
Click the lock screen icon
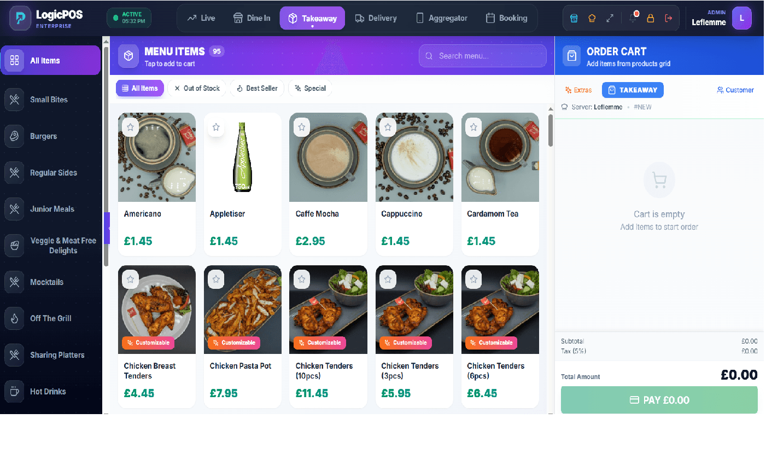pyautogui.click(x=650, y=18)
